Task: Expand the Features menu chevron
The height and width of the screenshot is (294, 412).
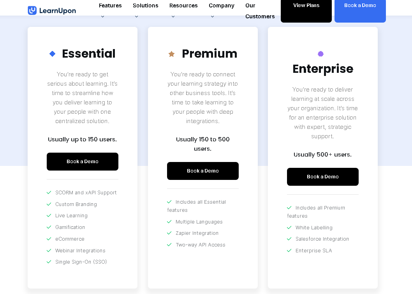Action: (x=103, y=17)
